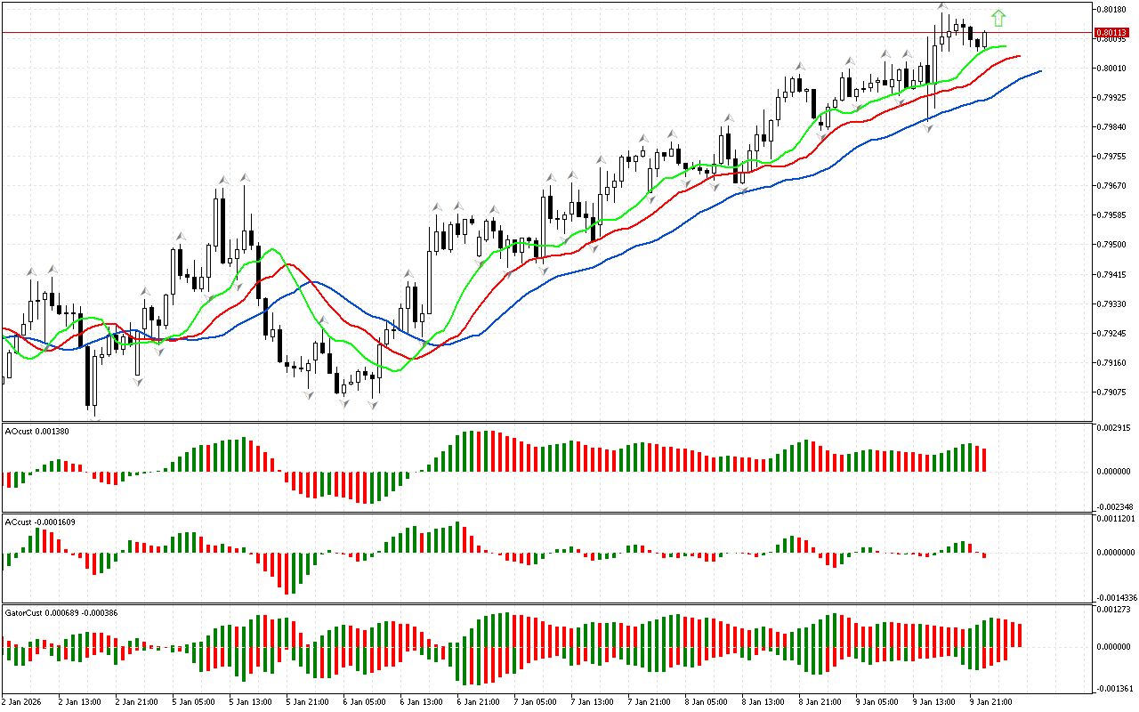Click the 0.79075 price scale value
Viewport: 1139px width, 712px height.
pos(1112,392)
